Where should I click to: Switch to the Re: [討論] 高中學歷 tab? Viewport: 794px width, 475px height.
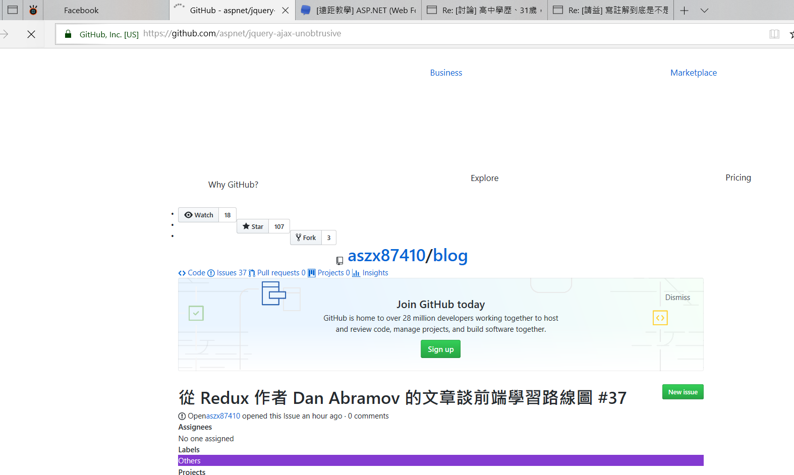tap(484, 10)
